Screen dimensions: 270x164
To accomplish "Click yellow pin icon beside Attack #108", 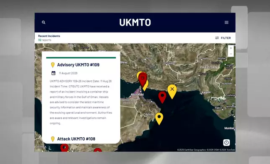I will coord(53,139).
